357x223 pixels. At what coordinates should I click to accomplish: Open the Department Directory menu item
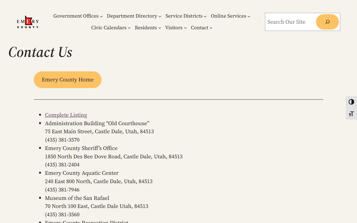[x=132, y=16]
